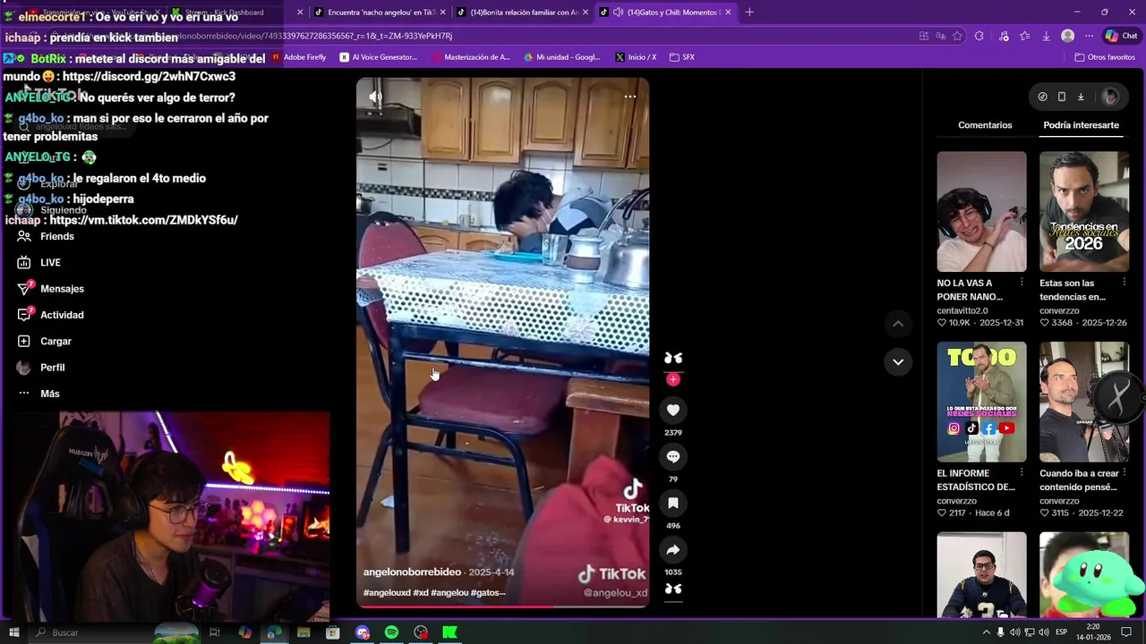Screen dimensions: 1146x644
Task: Open 'EL INFORME ESTADÍSTICO DE...' video title
Action: [976, 480]
